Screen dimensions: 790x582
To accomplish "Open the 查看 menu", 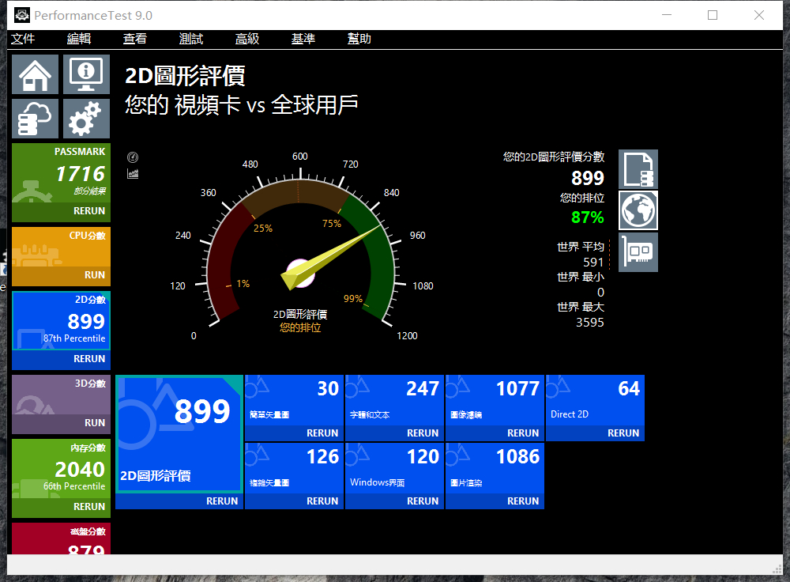I will coord(135,39).
